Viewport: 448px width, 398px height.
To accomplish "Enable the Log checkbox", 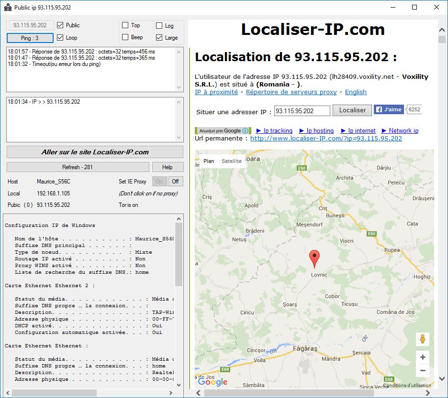I will pyautogui.click(x=159, y=26).
